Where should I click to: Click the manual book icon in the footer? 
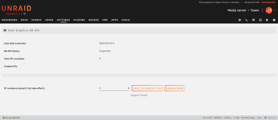[265, 118]
